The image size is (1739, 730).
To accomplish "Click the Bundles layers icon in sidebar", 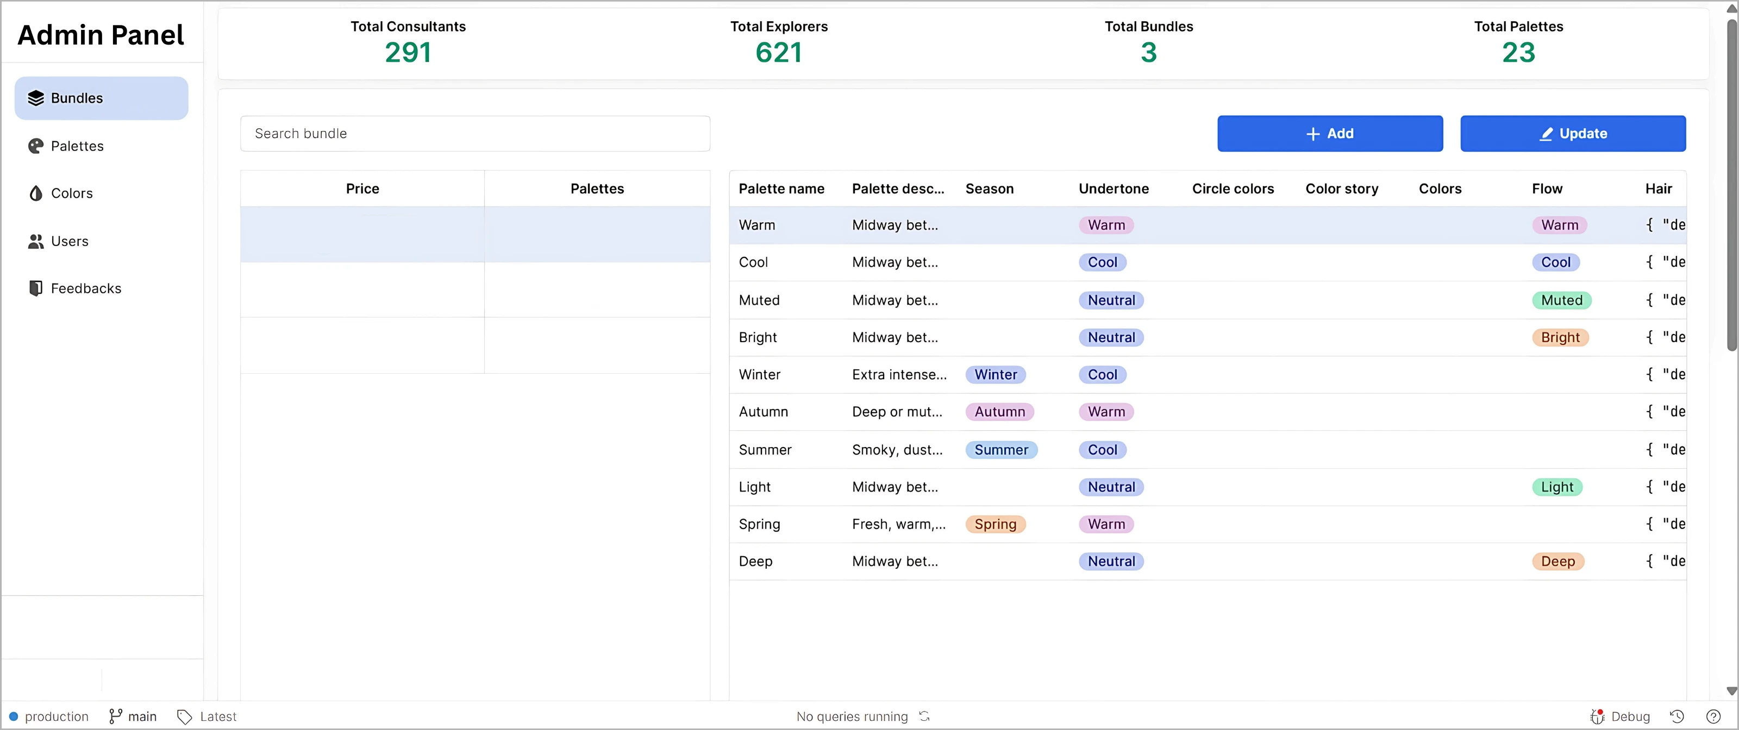I will tap(36, 98).
